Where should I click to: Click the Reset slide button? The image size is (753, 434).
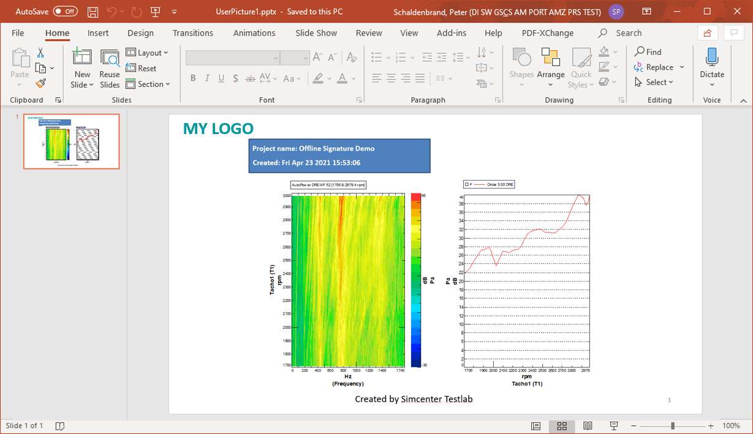pos(142,69)
